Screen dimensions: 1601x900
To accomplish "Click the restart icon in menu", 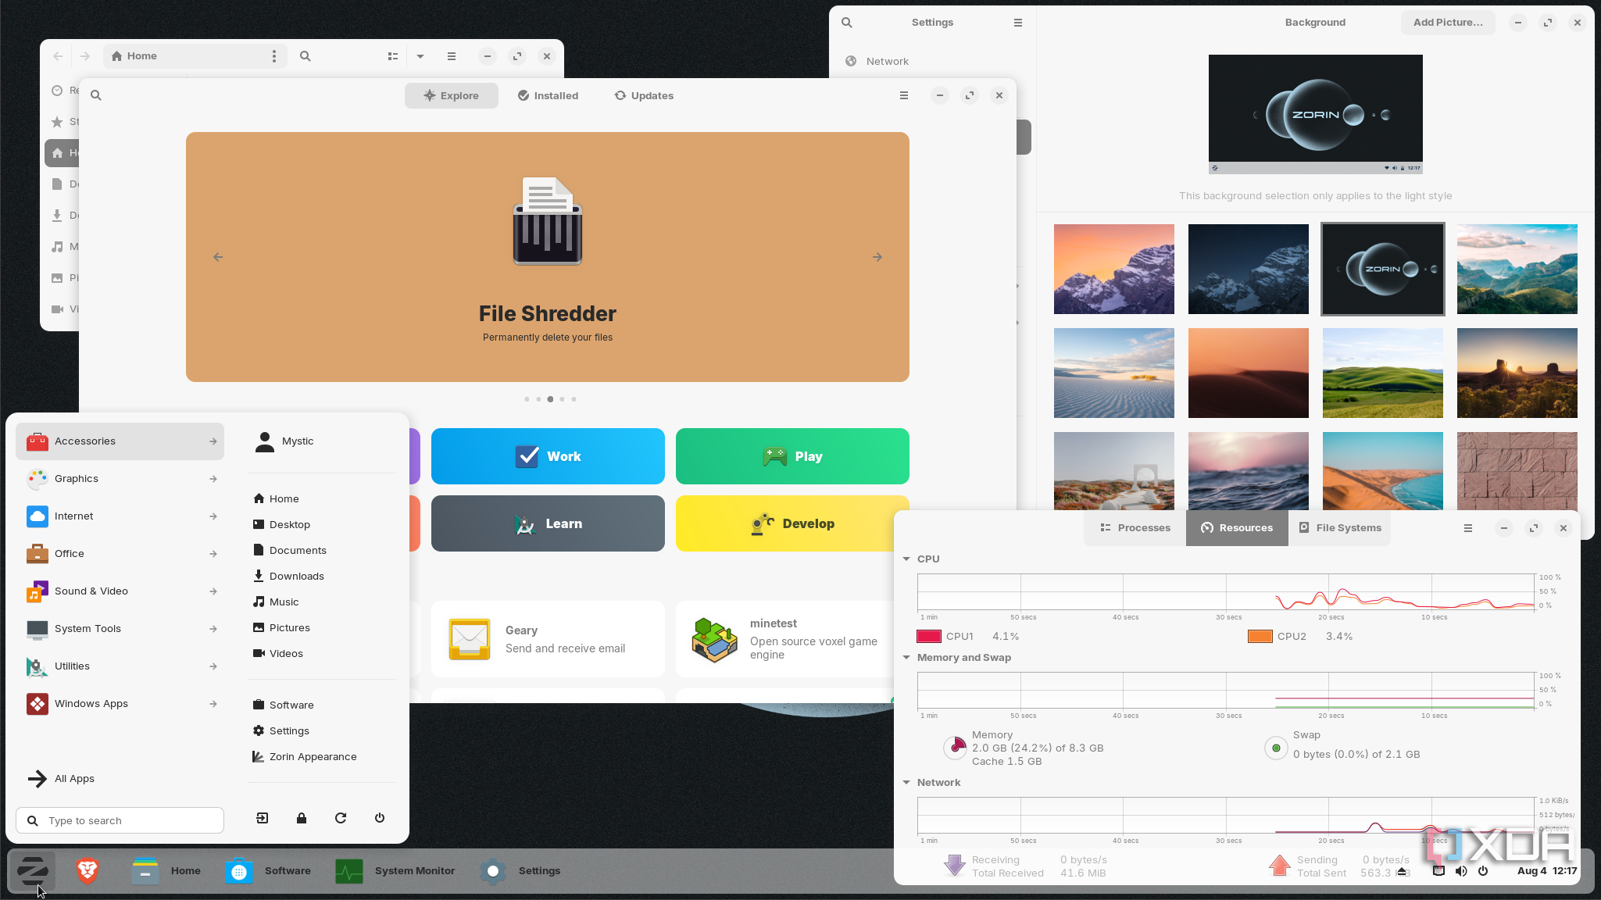I will pos(341,818).
